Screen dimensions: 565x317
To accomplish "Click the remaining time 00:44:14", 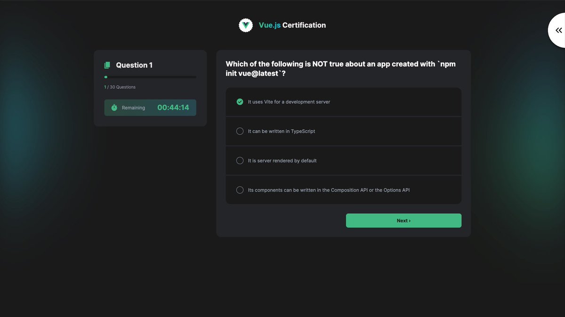I will [173, 108].
